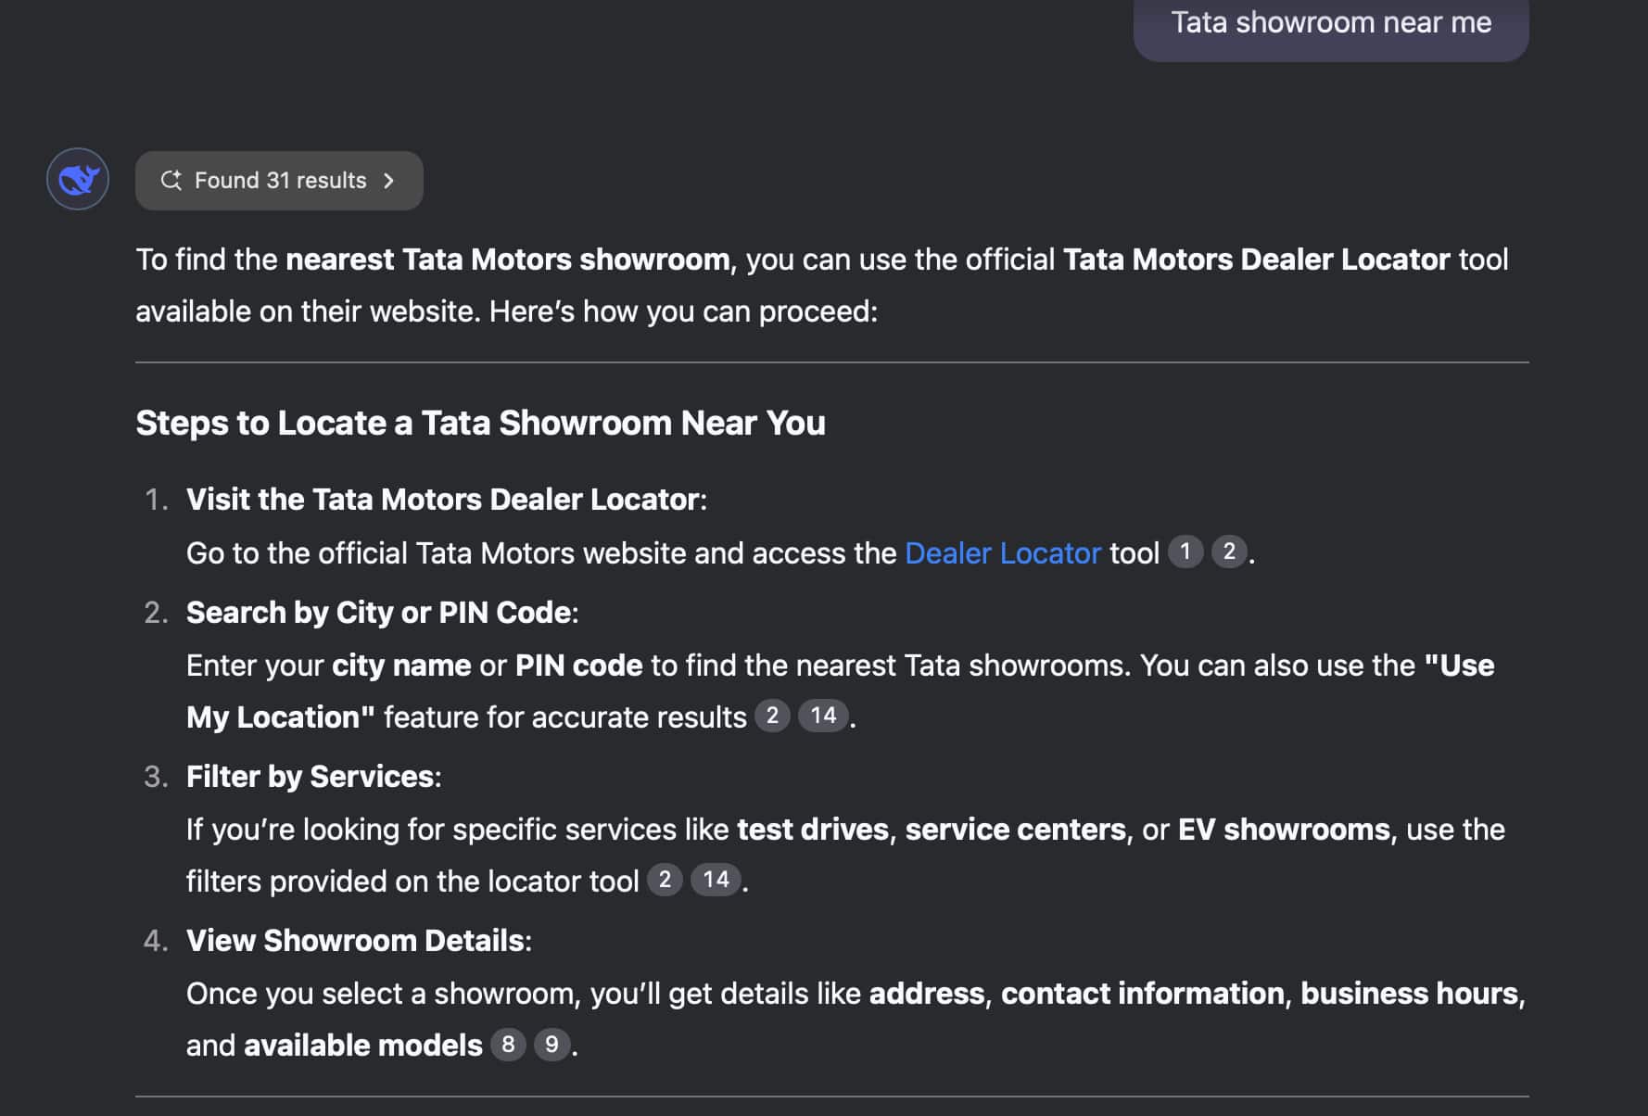Screen dimensions: 1648x1116
Task: Open the Found 31 results label
Action: 280,181
